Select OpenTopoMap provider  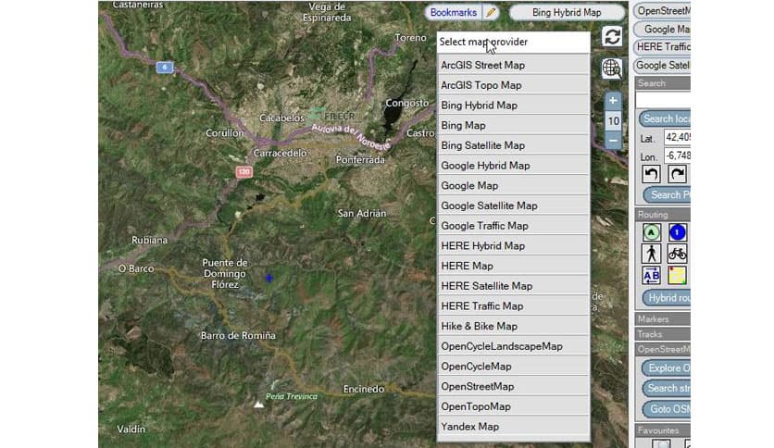tap(513, 406)
